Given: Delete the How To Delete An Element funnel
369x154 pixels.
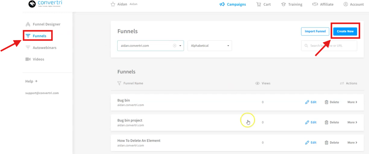Looking at the screenshot, I should [x=331, y=142].
